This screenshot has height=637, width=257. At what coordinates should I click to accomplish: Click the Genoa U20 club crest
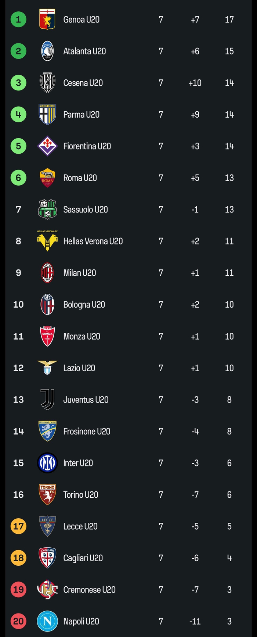47,19
